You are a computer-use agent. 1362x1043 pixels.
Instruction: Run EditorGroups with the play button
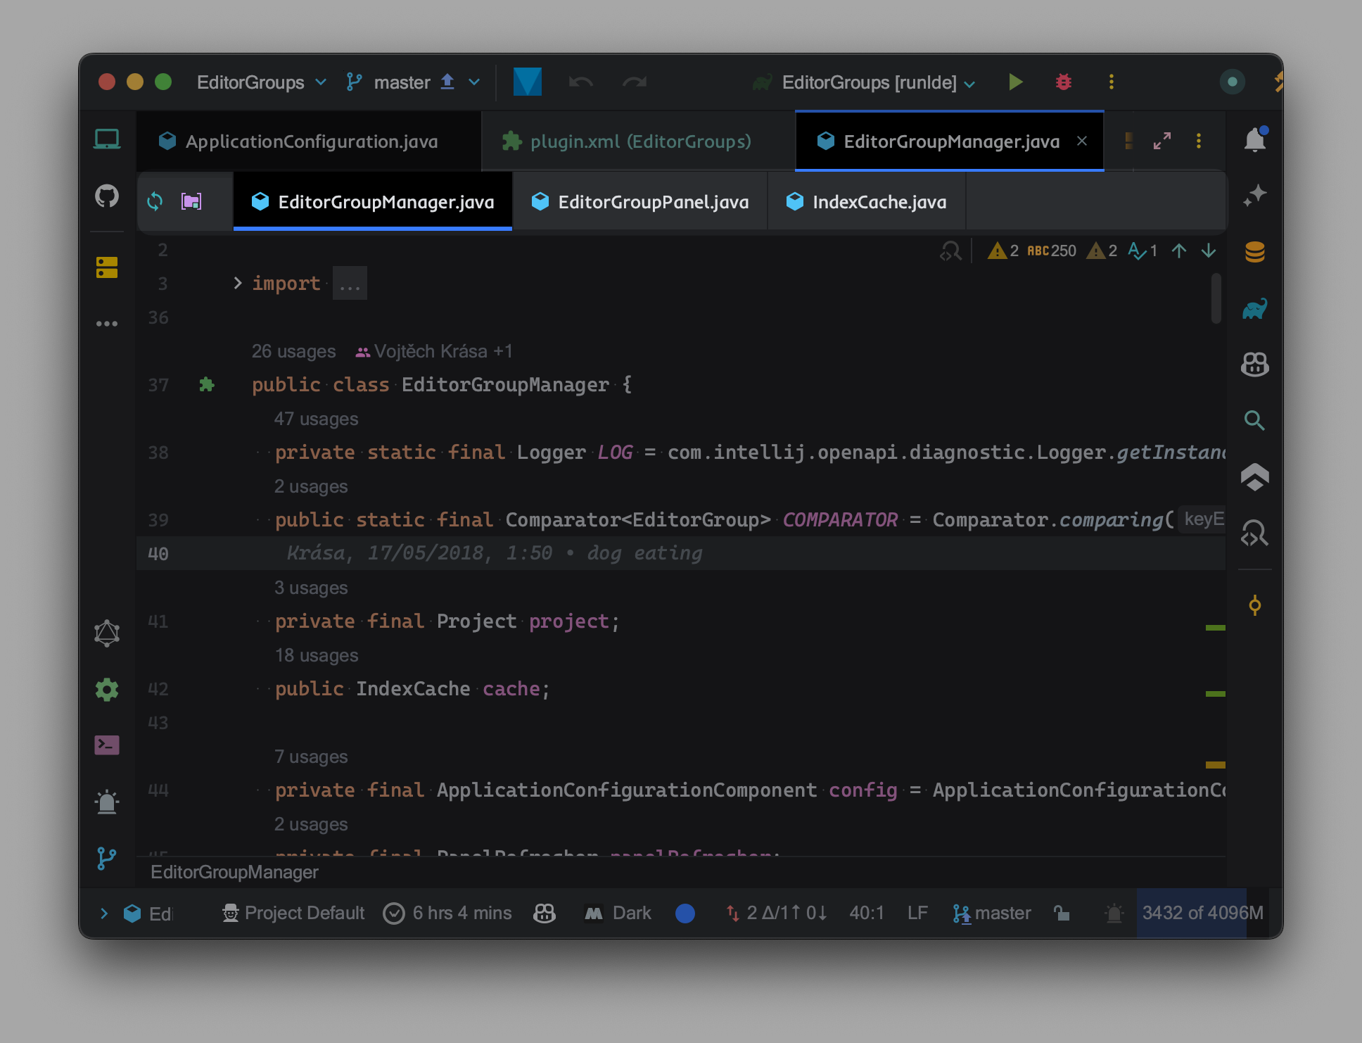[x=1014, y=82]
